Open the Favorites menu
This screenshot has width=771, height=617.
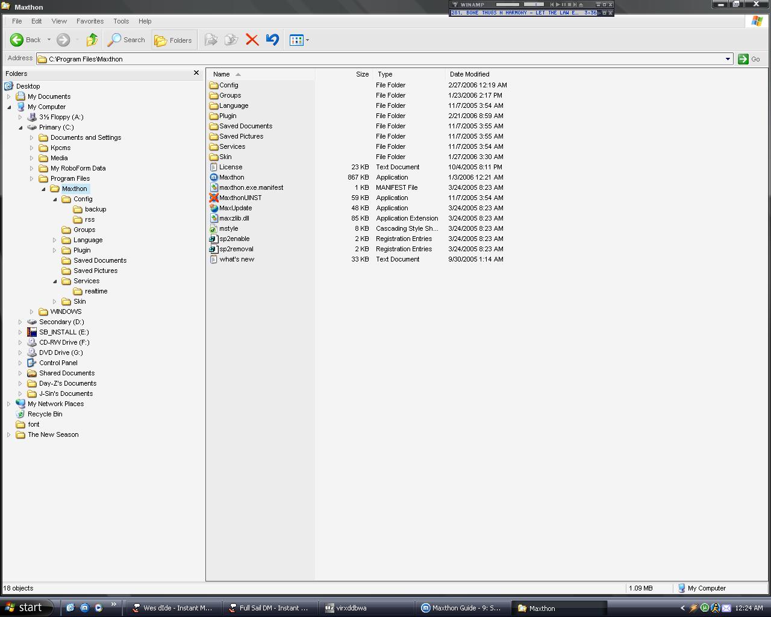click(x=90, y=21)
